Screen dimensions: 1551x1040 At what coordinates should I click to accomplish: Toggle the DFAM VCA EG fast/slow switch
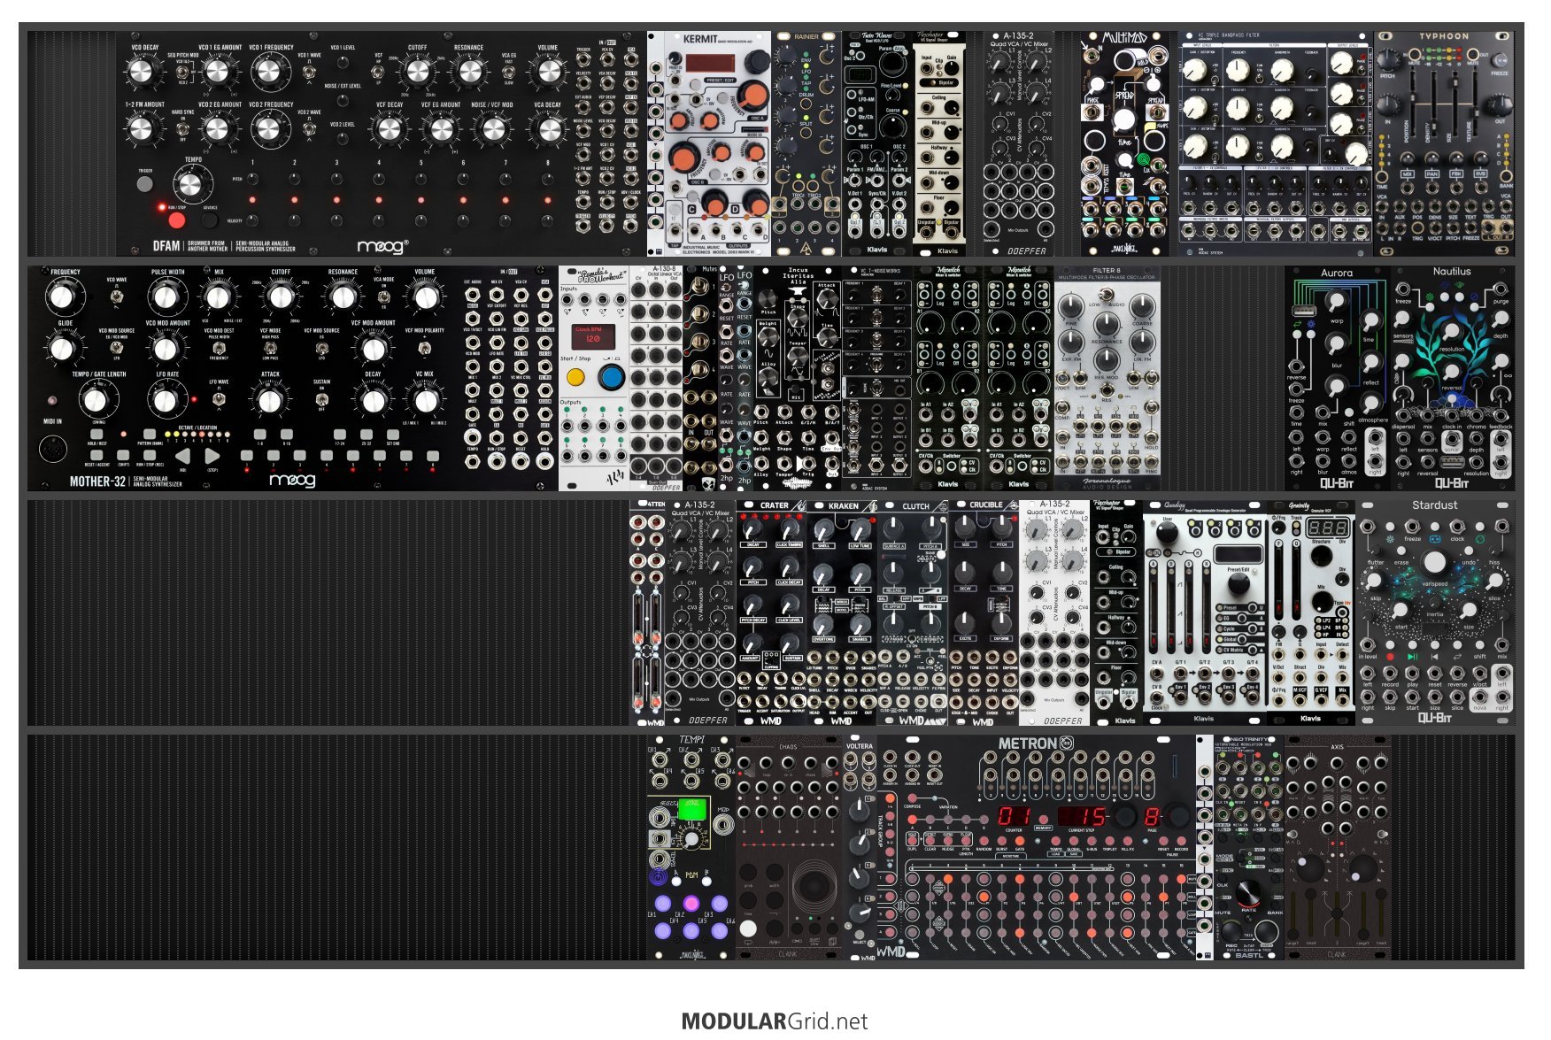509,71
